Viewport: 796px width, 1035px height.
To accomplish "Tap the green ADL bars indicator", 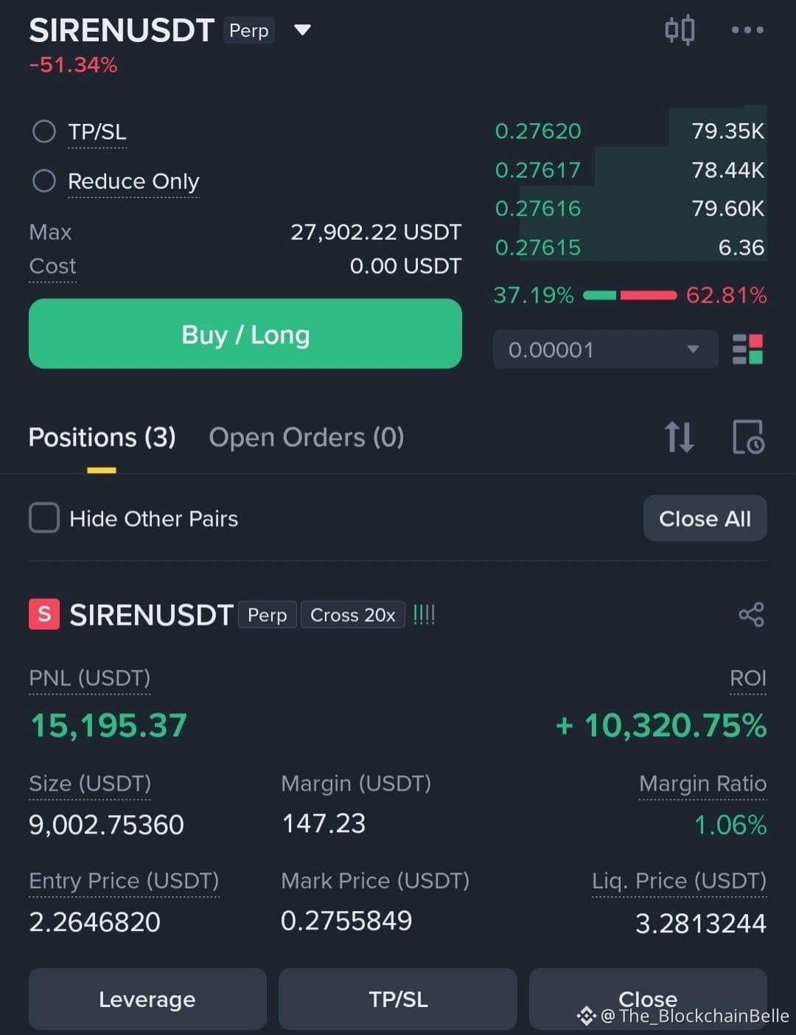I will (x=424, y=615).
